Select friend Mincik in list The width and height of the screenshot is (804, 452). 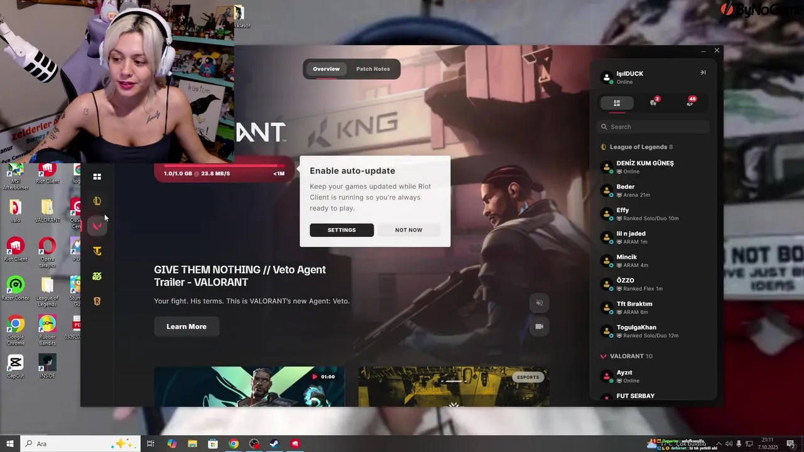click(653, 261)
